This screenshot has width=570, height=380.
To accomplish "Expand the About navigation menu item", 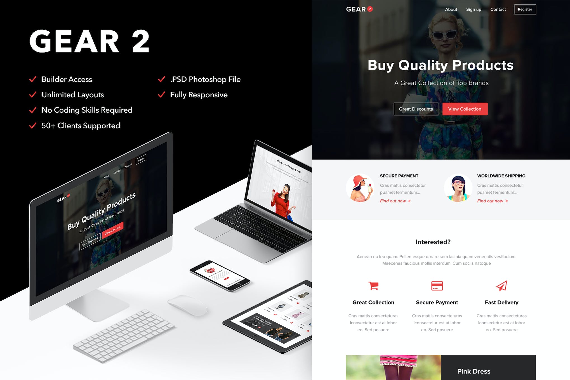I will click(450, 9).
